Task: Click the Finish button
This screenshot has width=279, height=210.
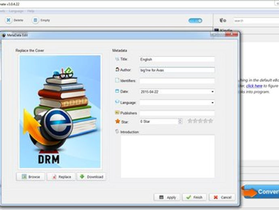Action: click(x=194, y=197)
